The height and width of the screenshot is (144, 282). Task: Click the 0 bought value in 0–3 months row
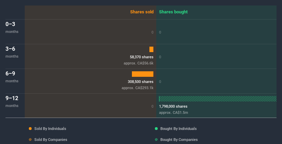point(160,32)
